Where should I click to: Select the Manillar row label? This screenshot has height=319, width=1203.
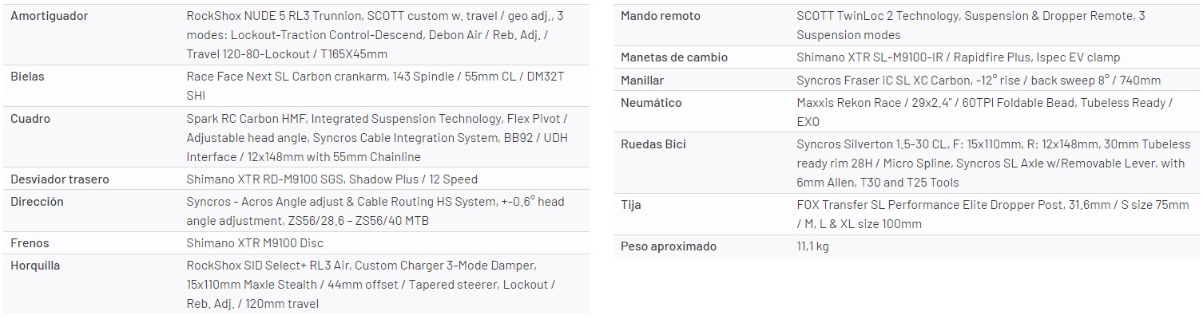pyautogui.click(x=642, y=81)
